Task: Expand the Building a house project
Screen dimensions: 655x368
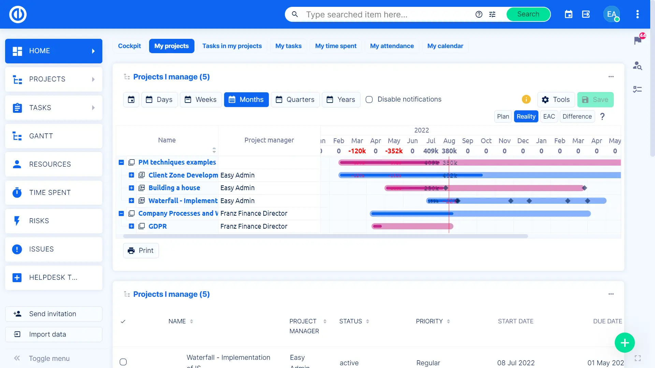Action: (131, 188)
